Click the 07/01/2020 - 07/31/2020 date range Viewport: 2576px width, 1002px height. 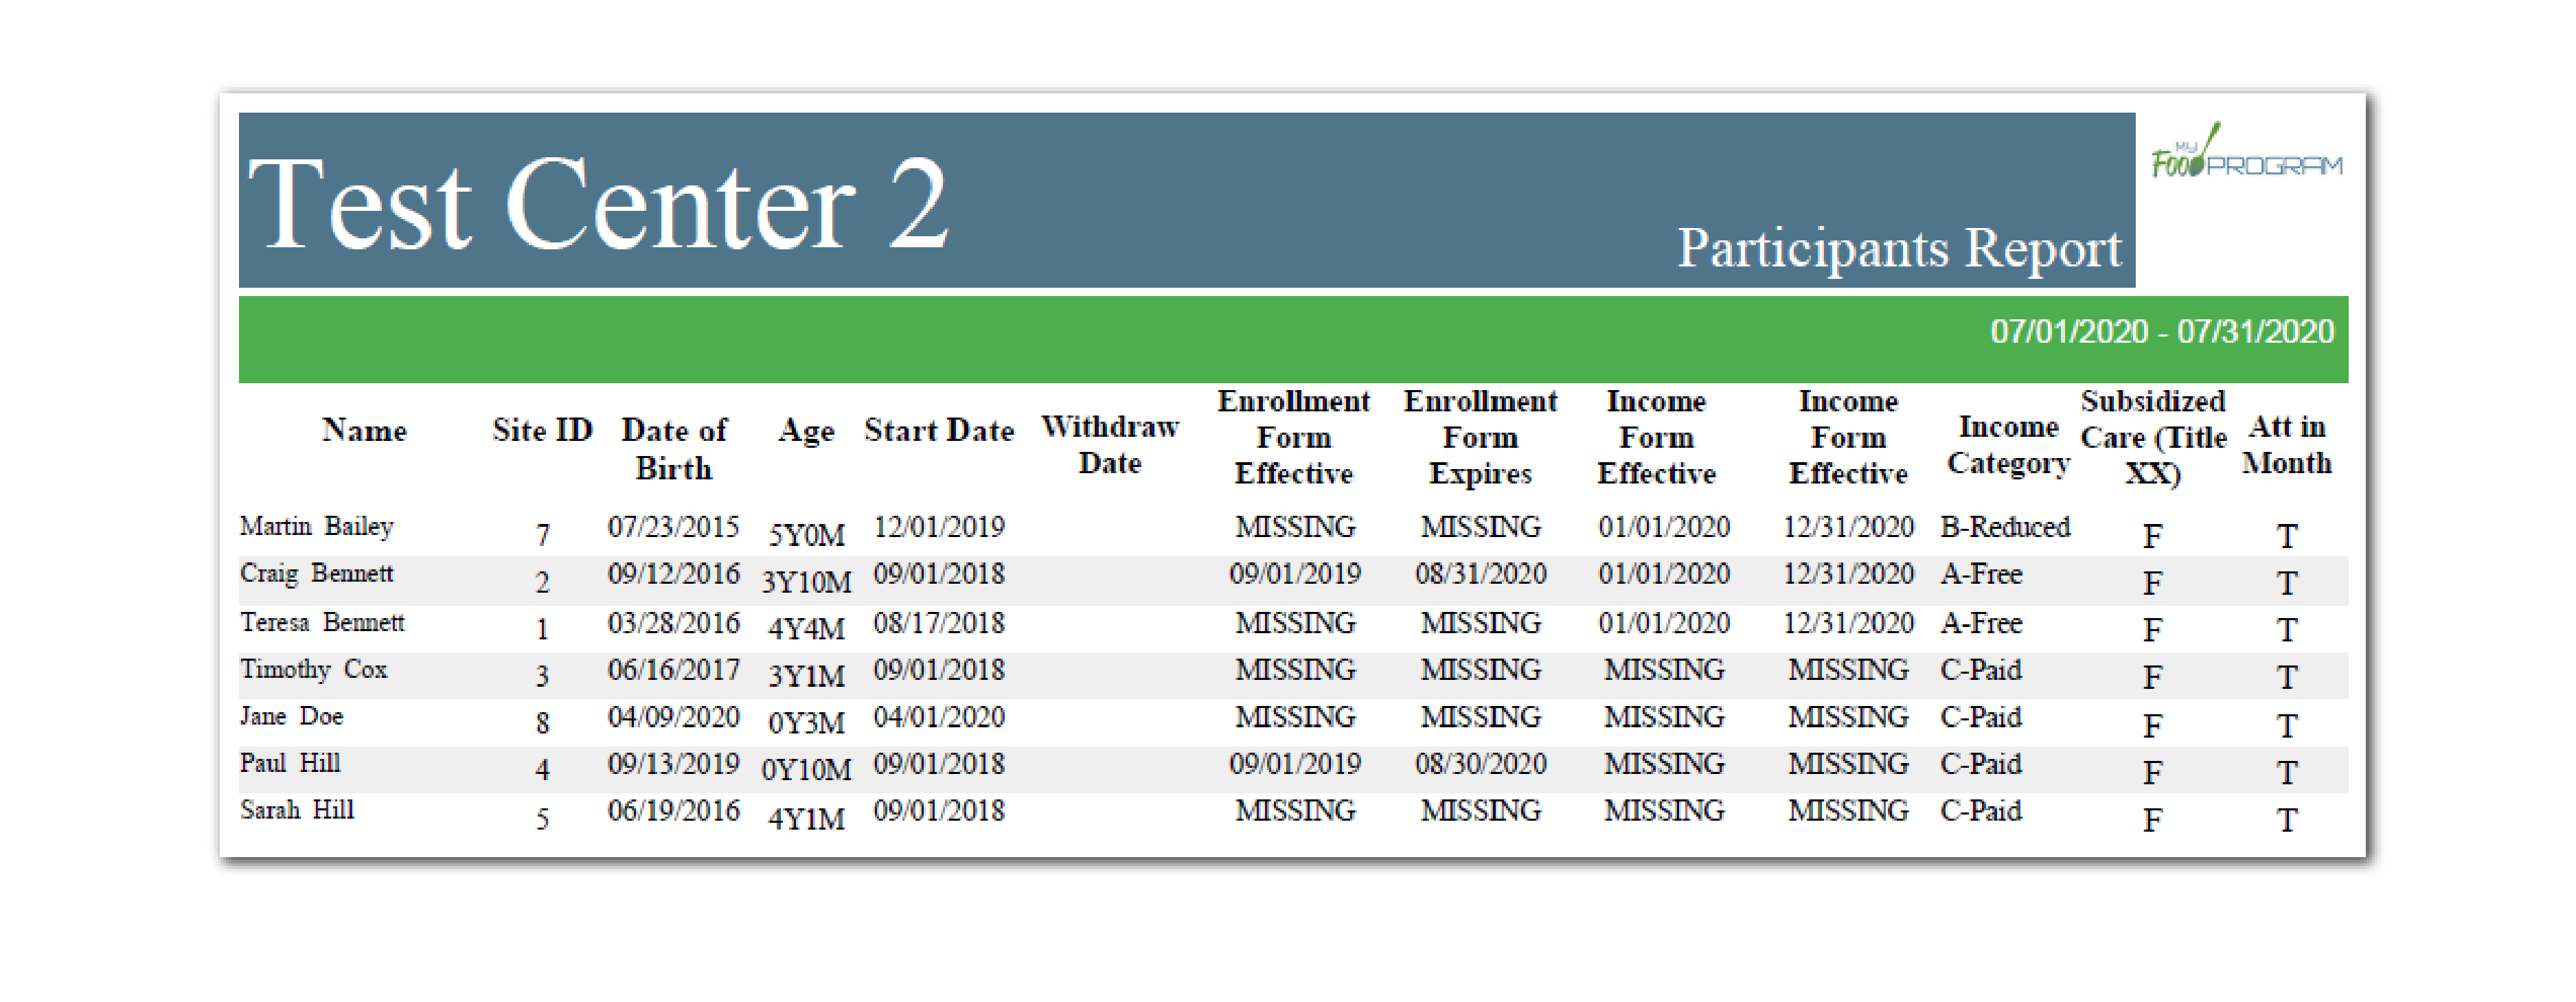tap(2161, 331)
